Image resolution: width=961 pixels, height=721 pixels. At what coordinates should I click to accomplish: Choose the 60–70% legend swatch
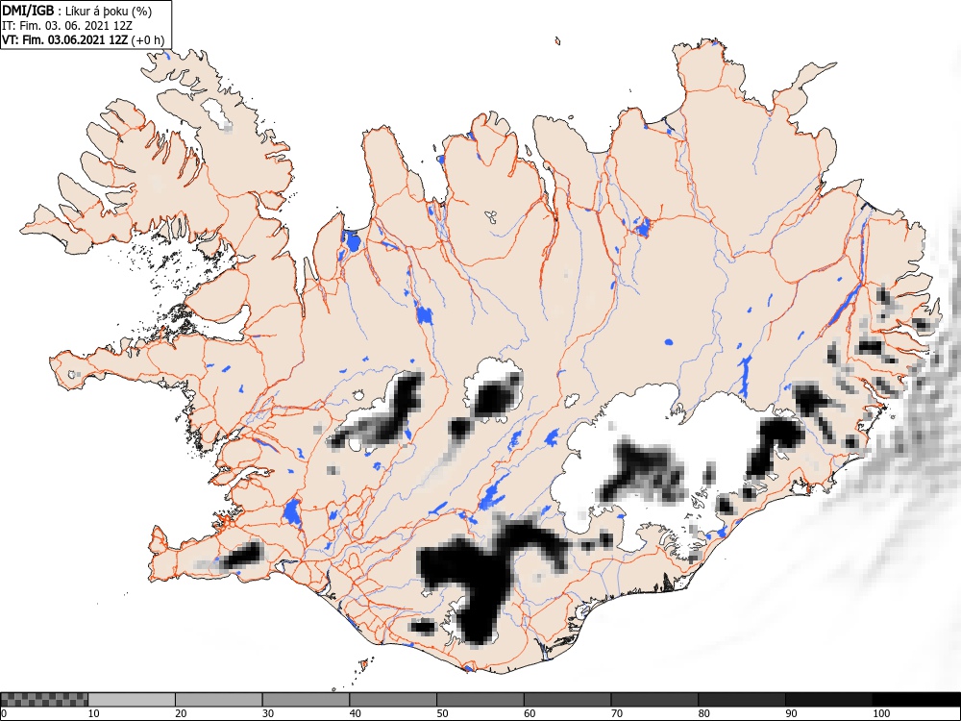tap(568, 700)
